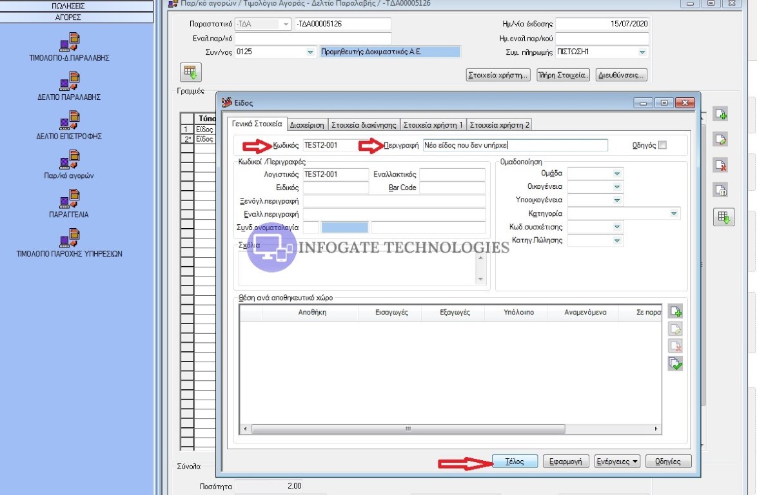This screenshot has width=757, height=495.
Task: Click add-row icon beside warehouse position grid
Action: point(675,312)
